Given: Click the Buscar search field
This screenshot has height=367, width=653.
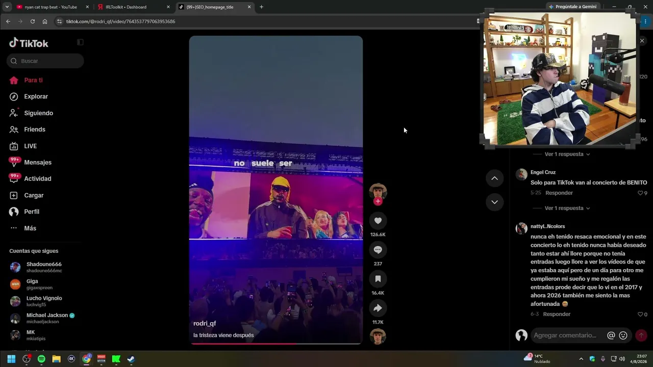Looking at the screenshot, I should pos(45,61).
